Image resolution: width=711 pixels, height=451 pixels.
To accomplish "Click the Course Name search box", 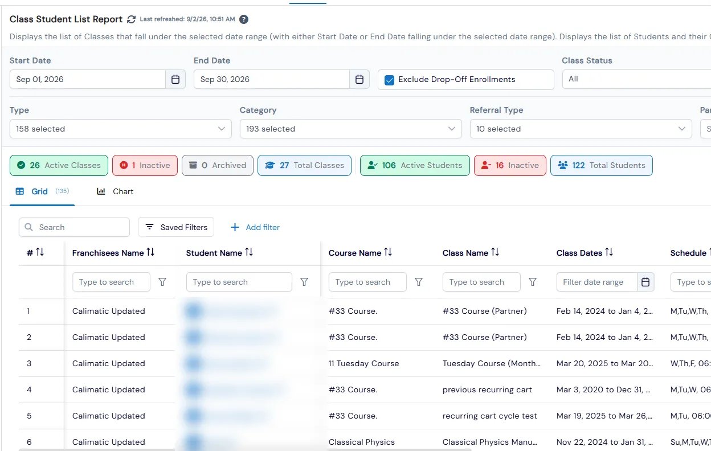I will [x=367, y=282].
